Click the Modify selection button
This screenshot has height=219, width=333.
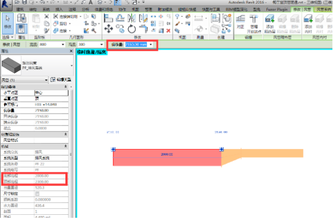[x=8, y=23]
